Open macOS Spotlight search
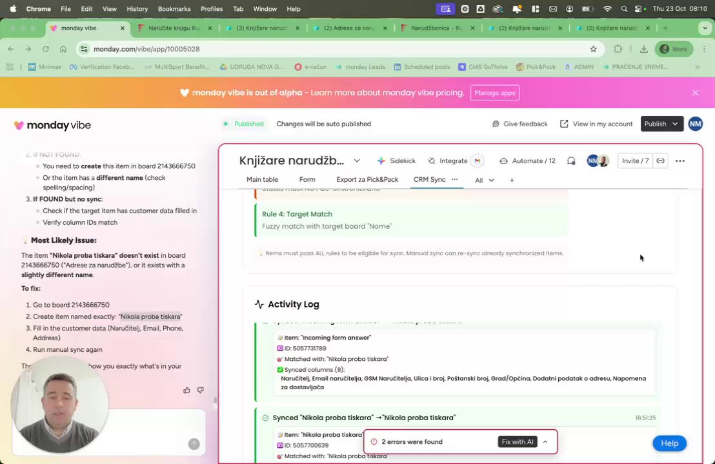 point(624,8)
